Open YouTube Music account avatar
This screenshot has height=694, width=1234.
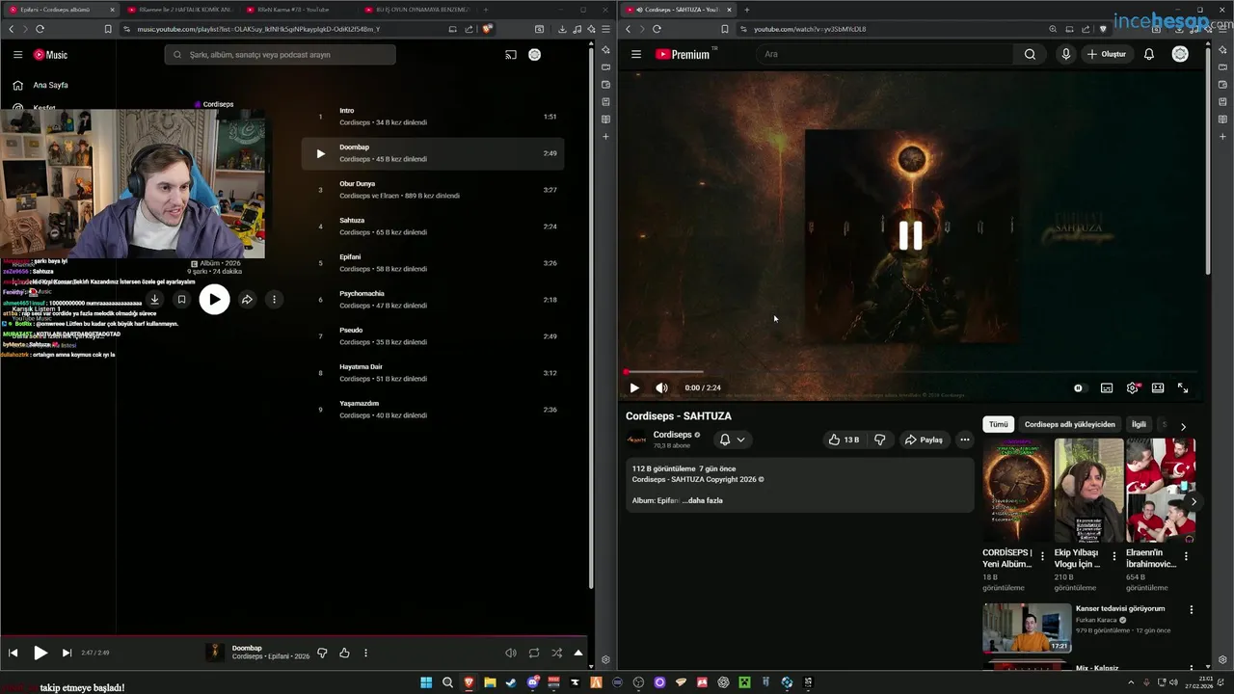(535, 55)
